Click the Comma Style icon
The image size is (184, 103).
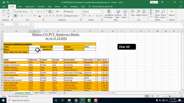[x=93, y=16]
